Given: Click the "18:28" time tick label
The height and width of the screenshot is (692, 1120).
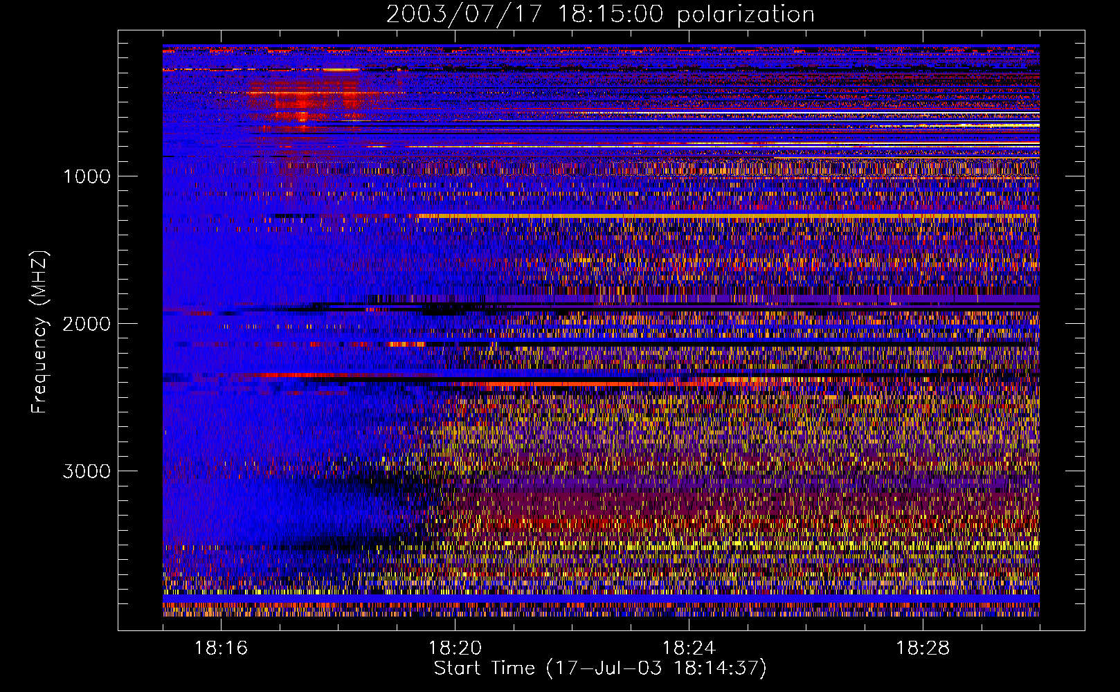Looking at the screenshot, I should tap(923, 648).
